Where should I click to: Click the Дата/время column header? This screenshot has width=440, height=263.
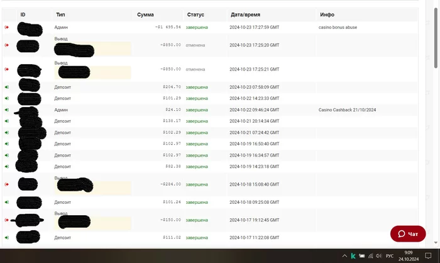point(246,14)
